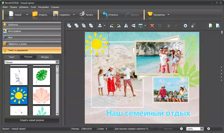Open a file with the Открыть folder button
Viewport: 224px width, 133px height.
coord(40,15)
